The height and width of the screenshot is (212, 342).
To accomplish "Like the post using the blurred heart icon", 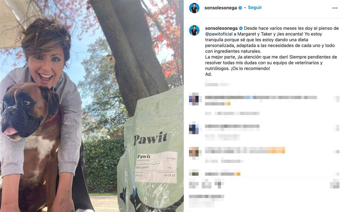I will point(194,184).
